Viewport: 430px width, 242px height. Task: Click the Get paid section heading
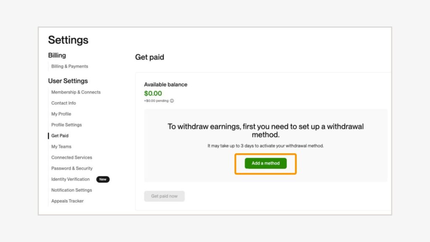(149, 57)
